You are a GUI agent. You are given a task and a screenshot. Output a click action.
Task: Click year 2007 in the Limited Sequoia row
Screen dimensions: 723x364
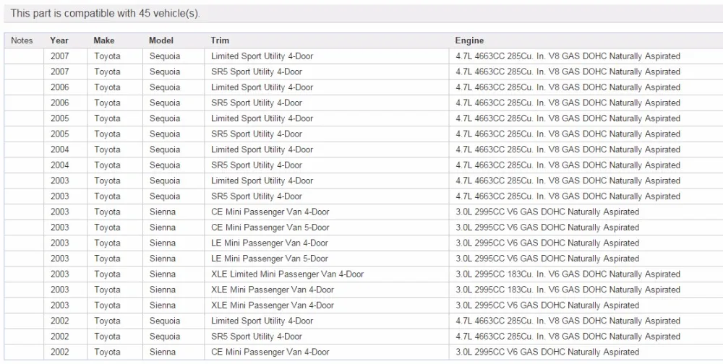click(59, 56)
